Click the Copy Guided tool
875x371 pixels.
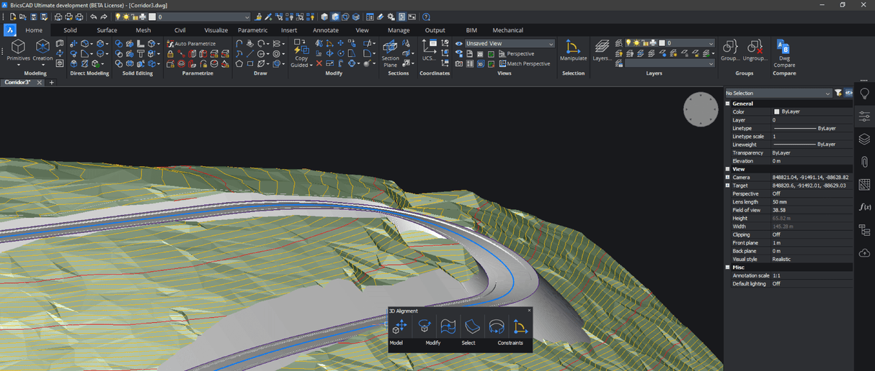[x=301, y=53]
